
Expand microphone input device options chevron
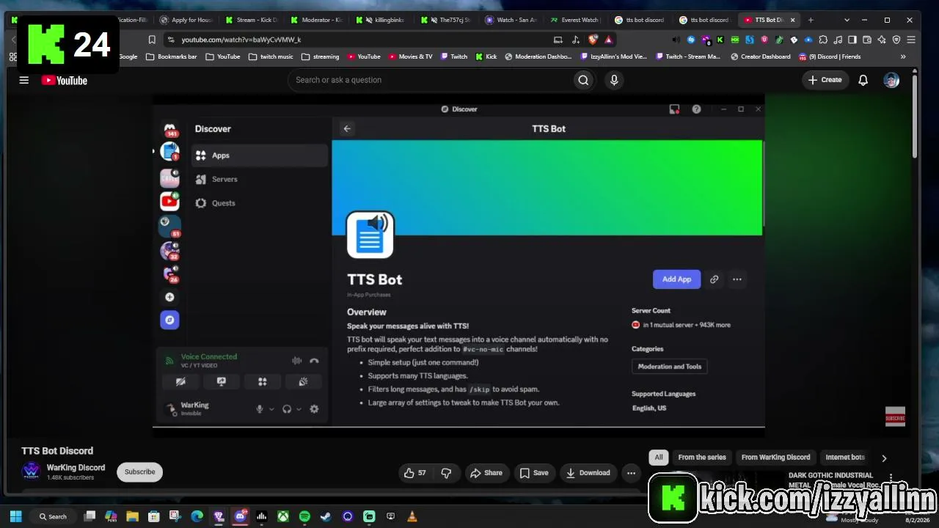271,409
